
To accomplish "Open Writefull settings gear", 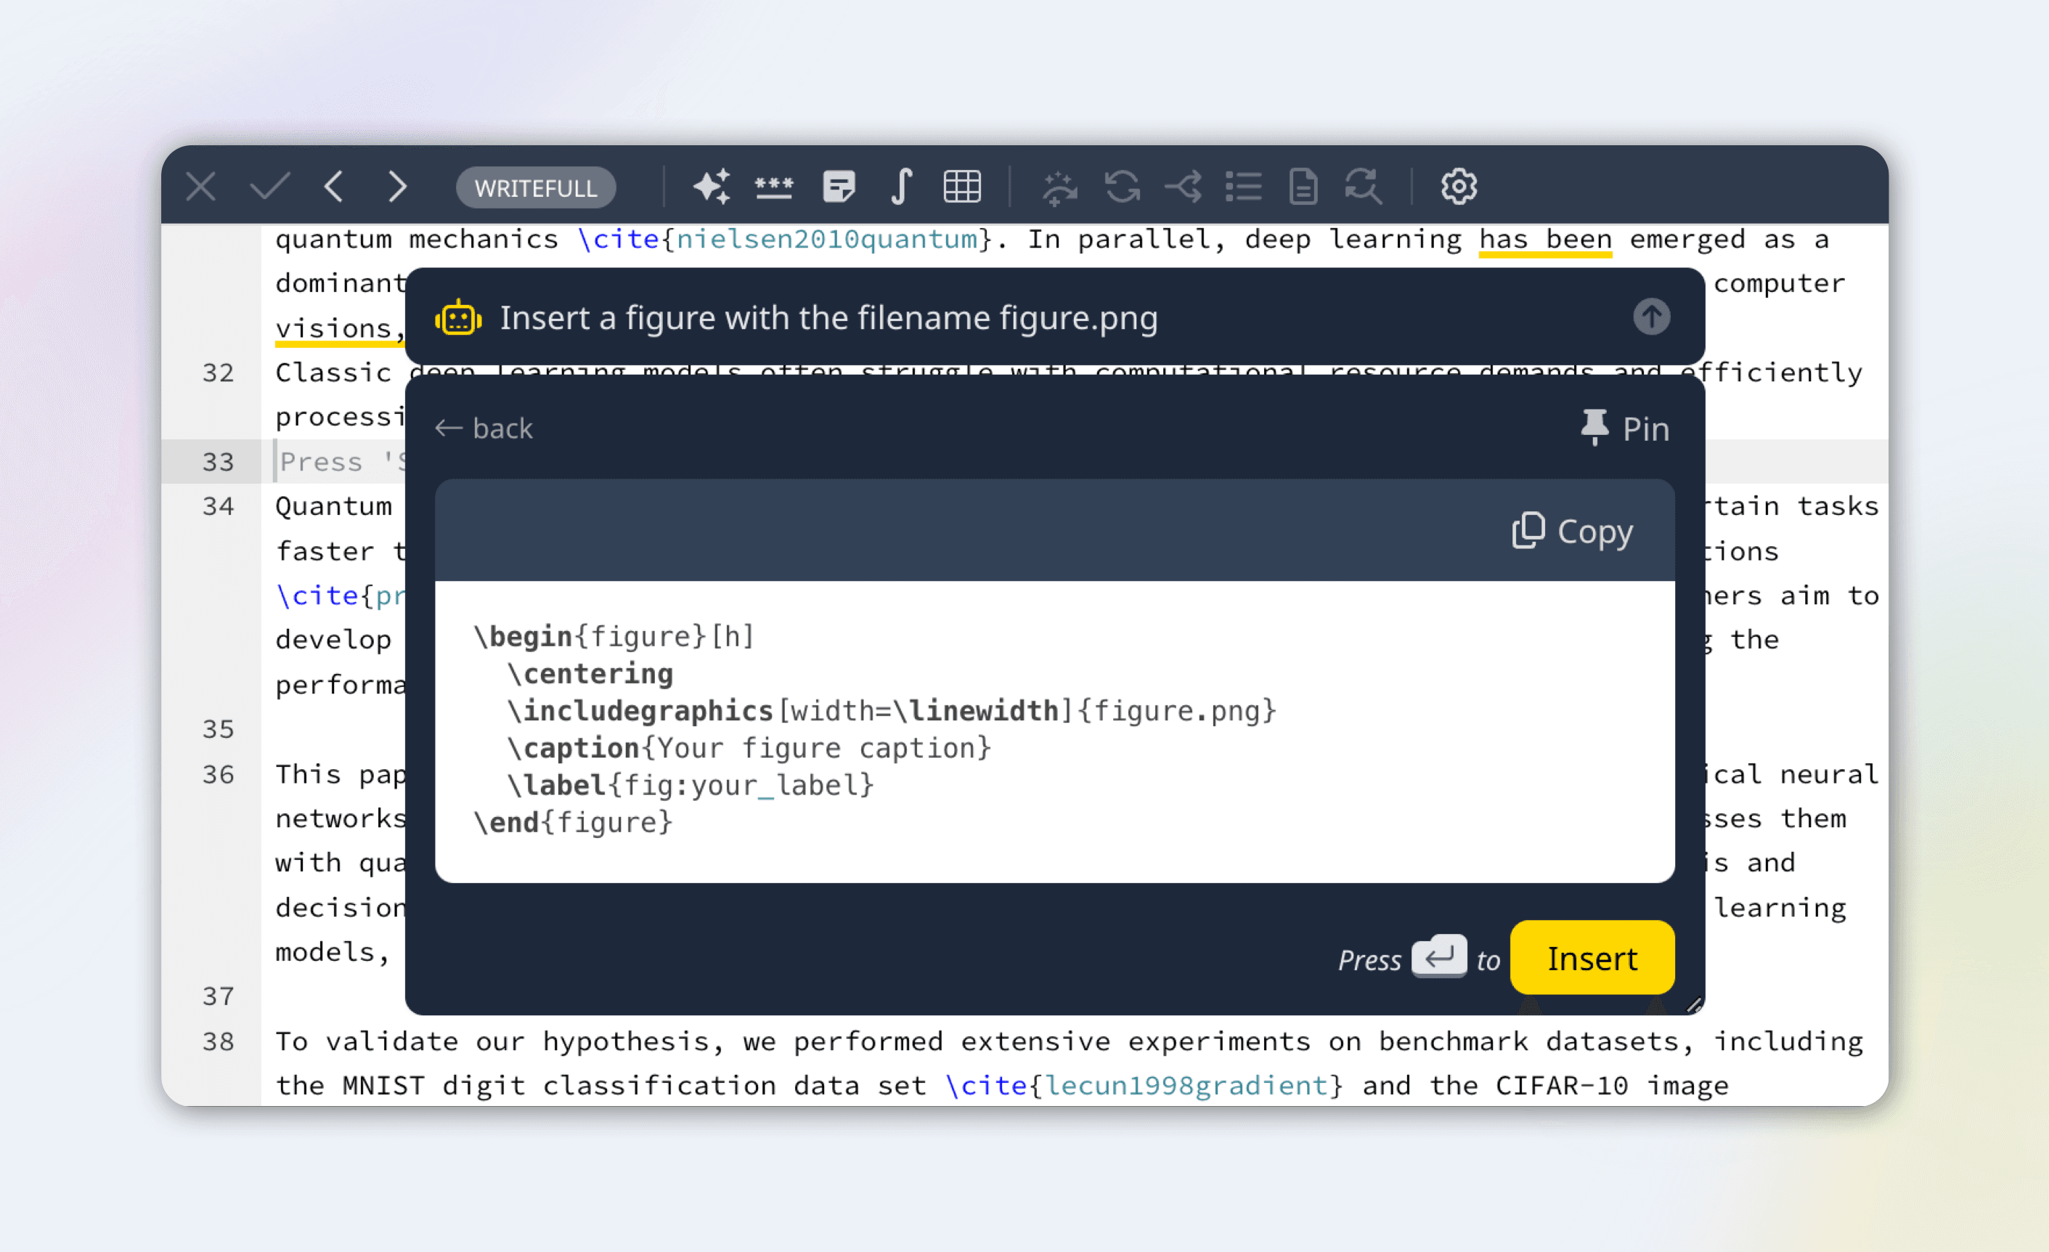I will tap(1459, 187).
